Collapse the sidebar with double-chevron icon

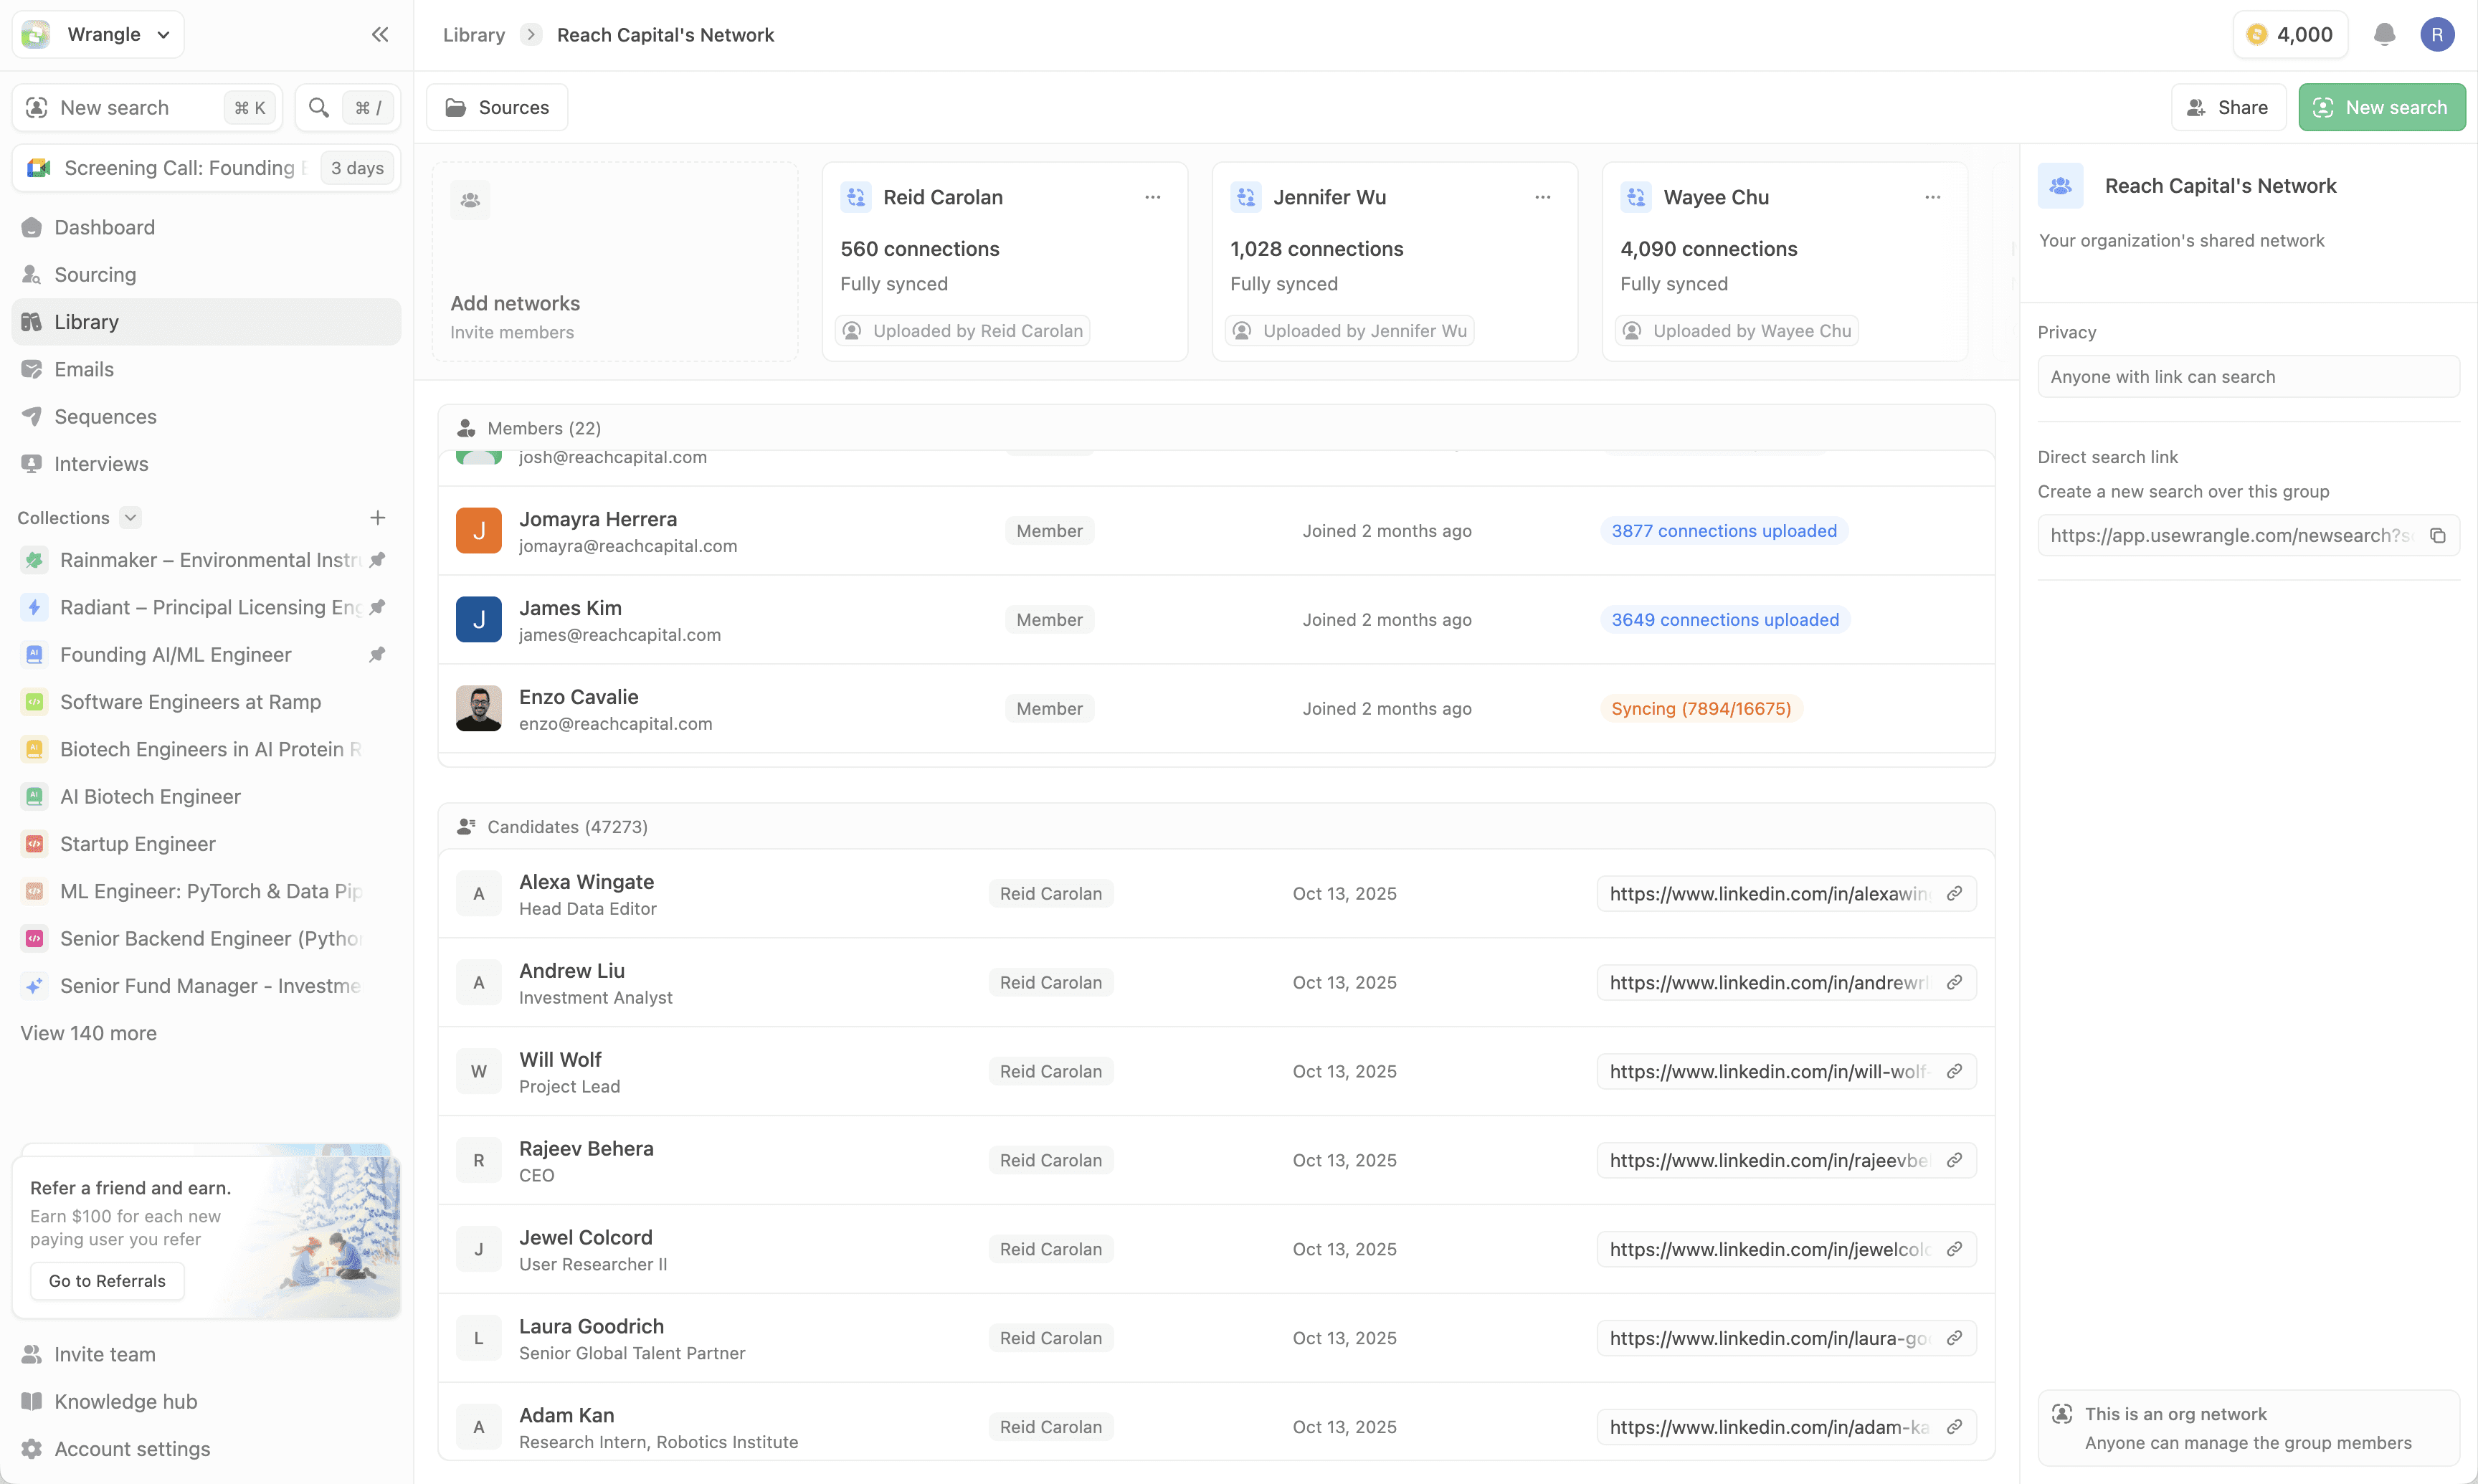click(380, 35)
